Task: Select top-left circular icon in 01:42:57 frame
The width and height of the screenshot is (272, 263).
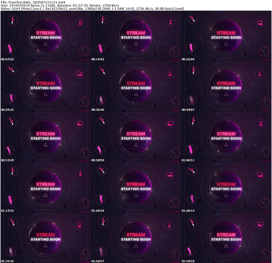Action: pos(103,221)
